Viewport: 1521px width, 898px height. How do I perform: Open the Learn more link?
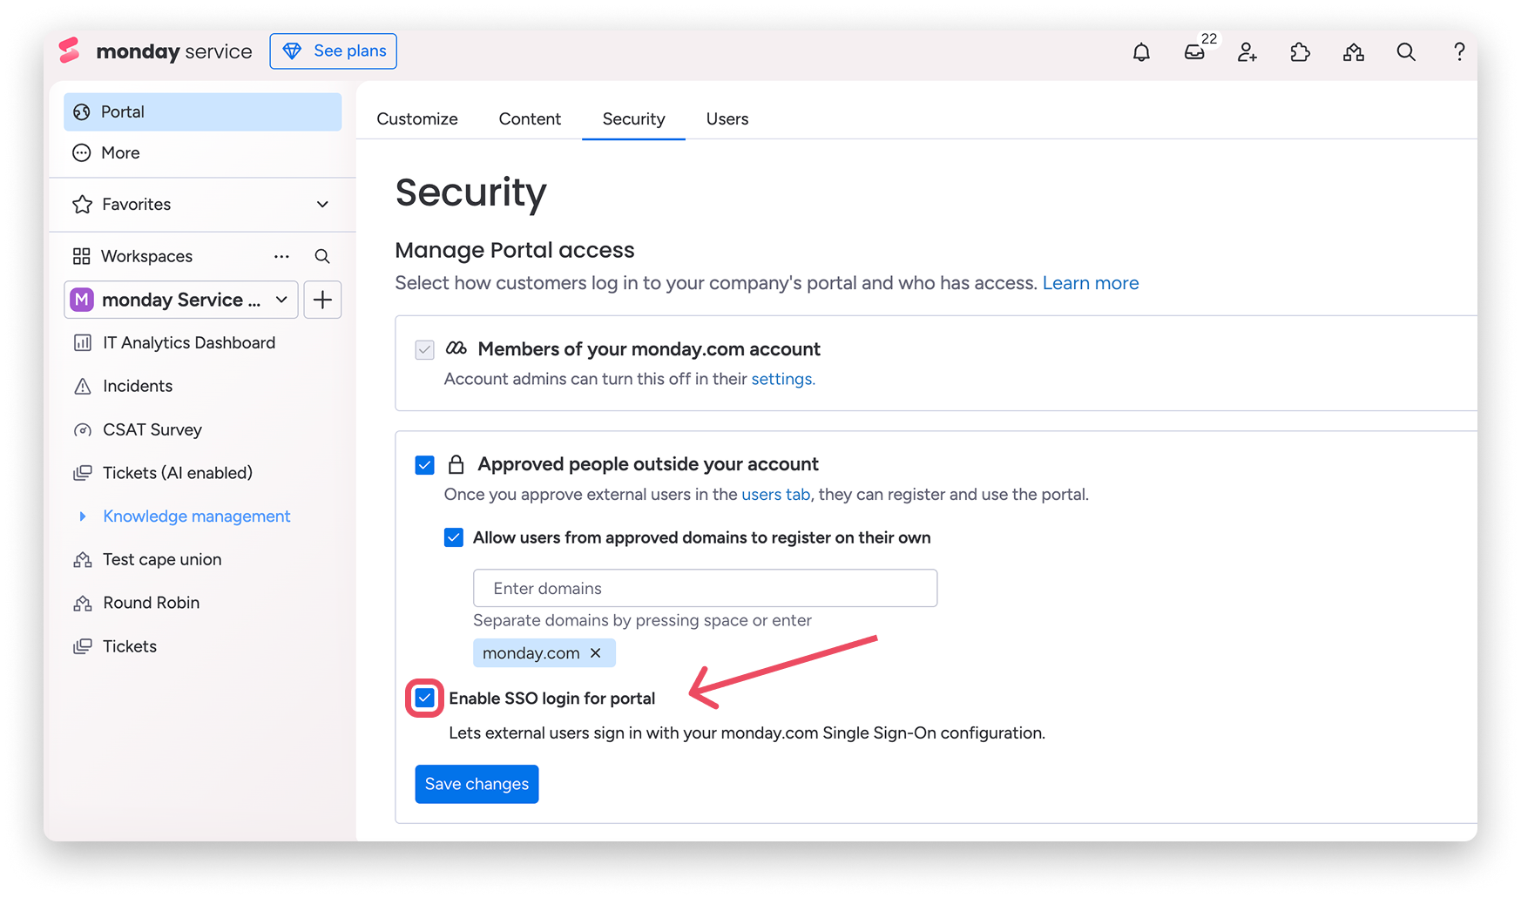pyautogui.click(x=1091, y=283)
